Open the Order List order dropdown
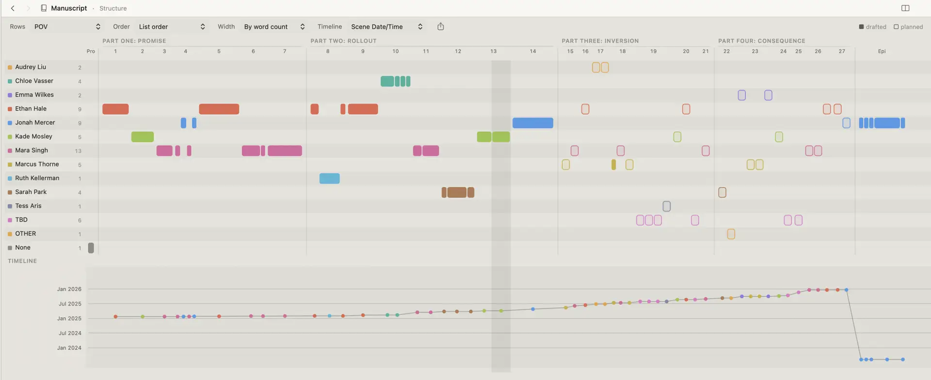931x380 pixels. (172, 27)
